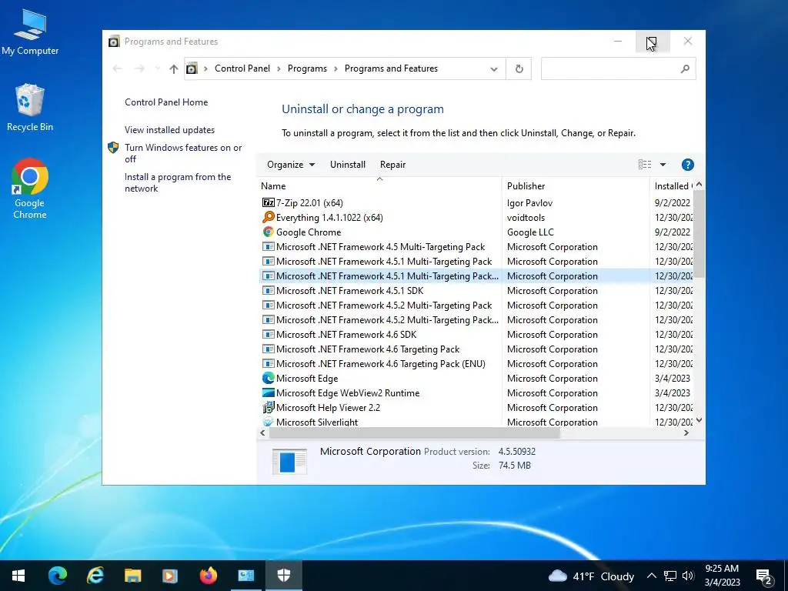
Task: Click the scroll down arrow of list
Action: point(699,420)
